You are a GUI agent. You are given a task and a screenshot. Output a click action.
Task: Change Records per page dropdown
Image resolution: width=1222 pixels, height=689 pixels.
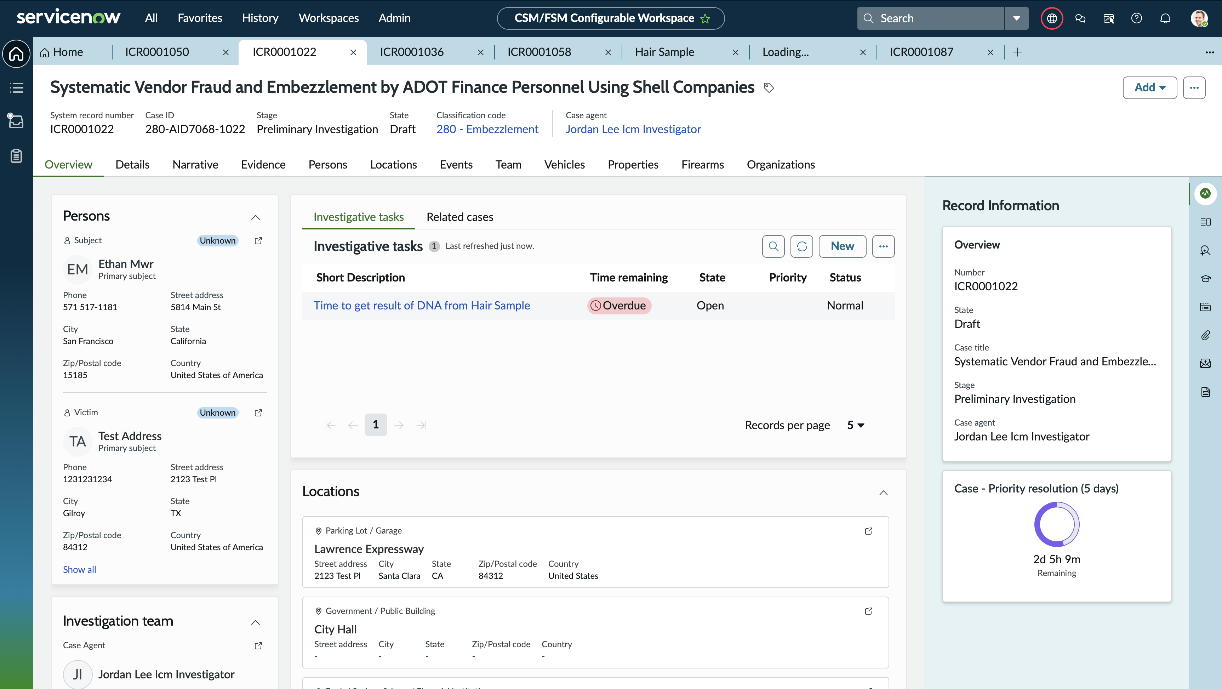click(x=856, y=425)
